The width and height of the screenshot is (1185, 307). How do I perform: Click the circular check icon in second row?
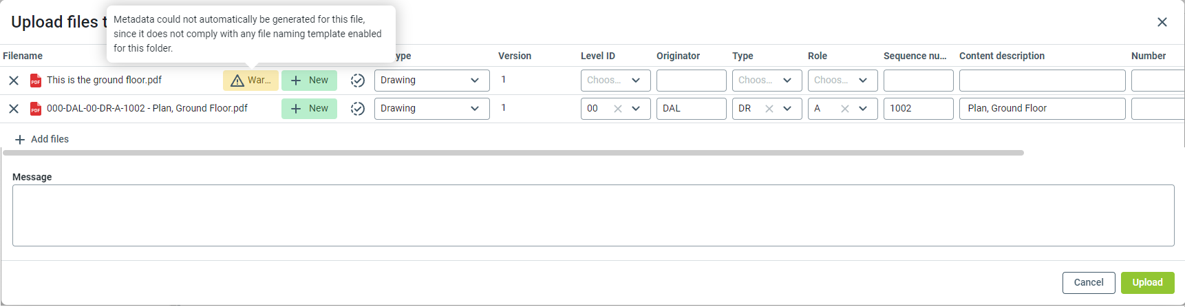point(357,109)
